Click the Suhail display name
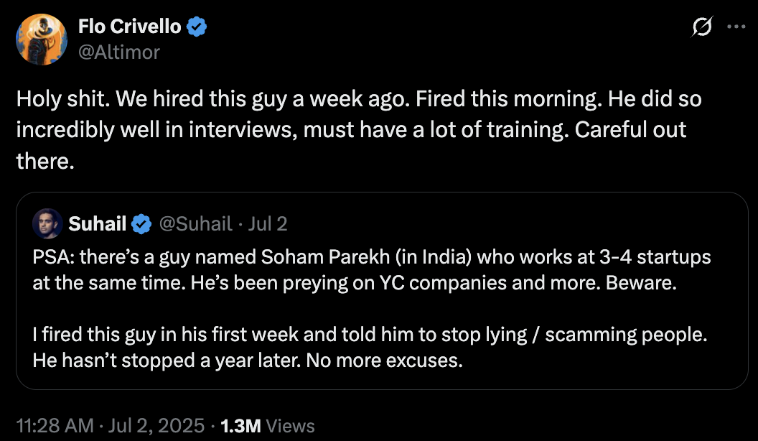 tap(98, 224)
